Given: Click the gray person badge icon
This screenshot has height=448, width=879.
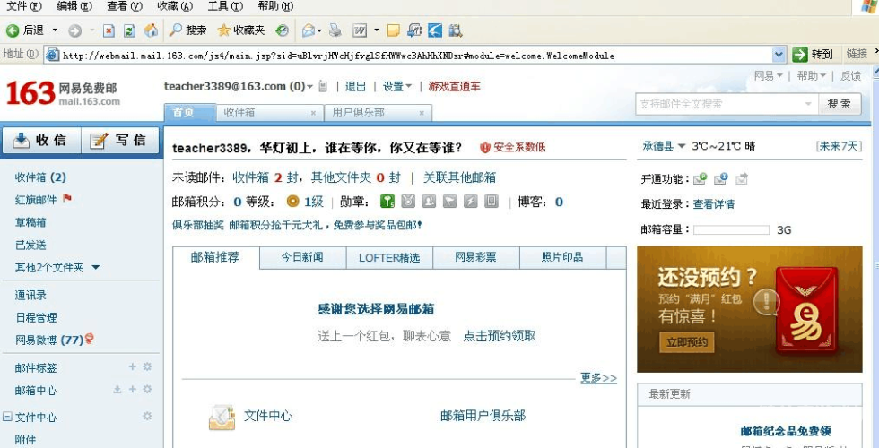Looking at the screenshot, I should tap(429, 201).
